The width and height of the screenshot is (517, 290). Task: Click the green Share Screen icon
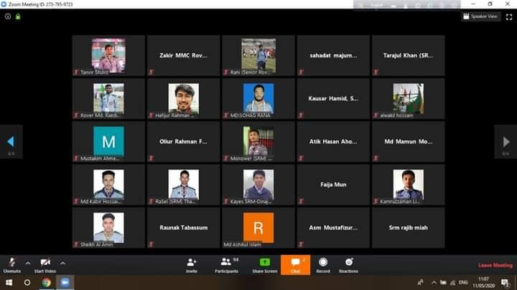point(264,263)
